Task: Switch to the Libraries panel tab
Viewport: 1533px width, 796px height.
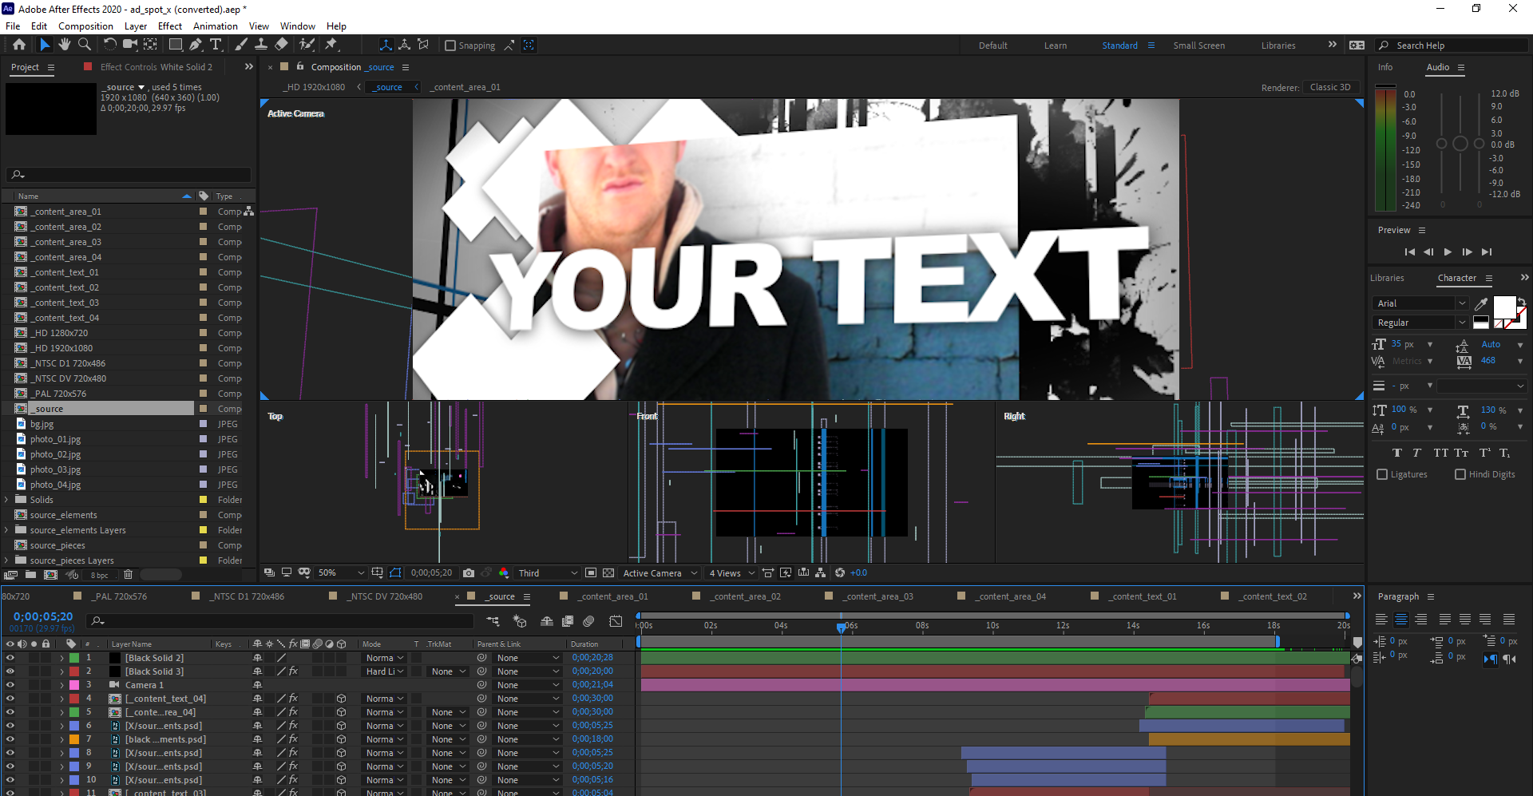Action: pyautogui.click(x=1387, y=278)
